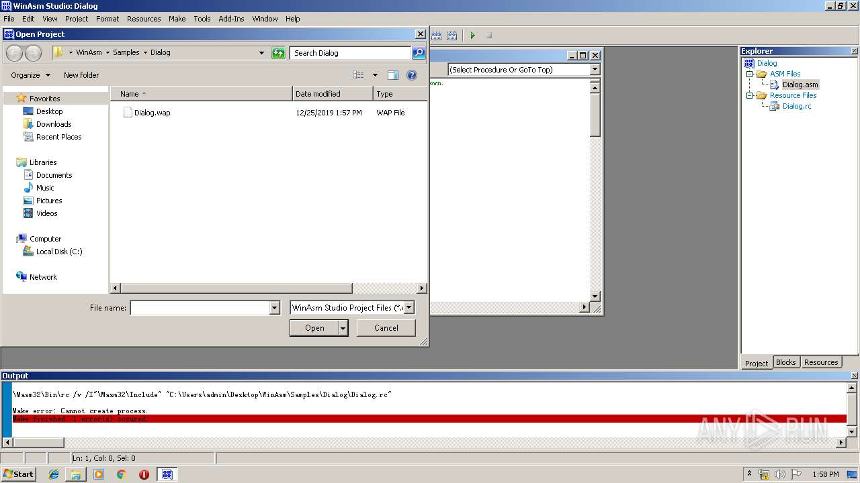Open the Project menu
The height and width of the screenshot is (483, 860).
click(77, 19)
